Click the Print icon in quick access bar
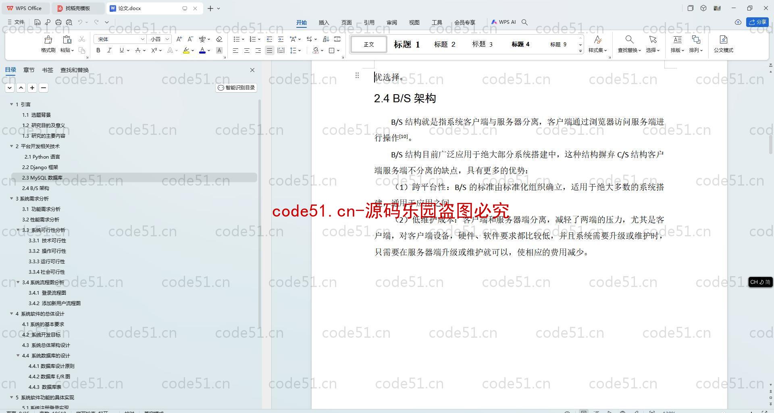774x413 pixels. point(58,22)
